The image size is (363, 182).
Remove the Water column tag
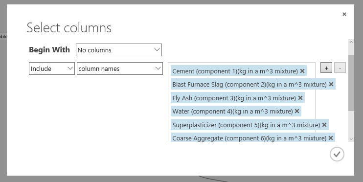297,111
